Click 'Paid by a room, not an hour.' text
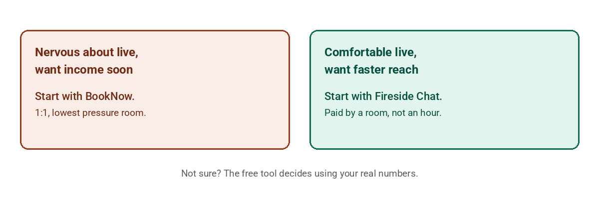Image resolution: width=599 pixels, height=199 pixels. click(383, 113)
